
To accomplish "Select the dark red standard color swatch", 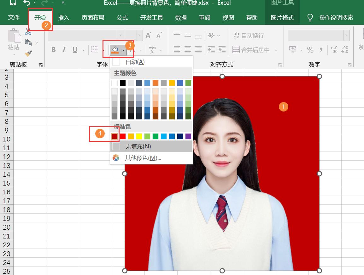I will 115,136.
